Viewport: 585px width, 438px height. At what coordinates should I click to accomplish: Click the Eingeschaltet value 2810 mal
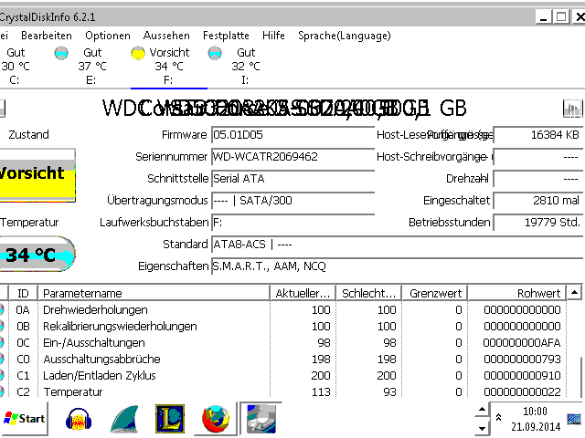point(537,201)
